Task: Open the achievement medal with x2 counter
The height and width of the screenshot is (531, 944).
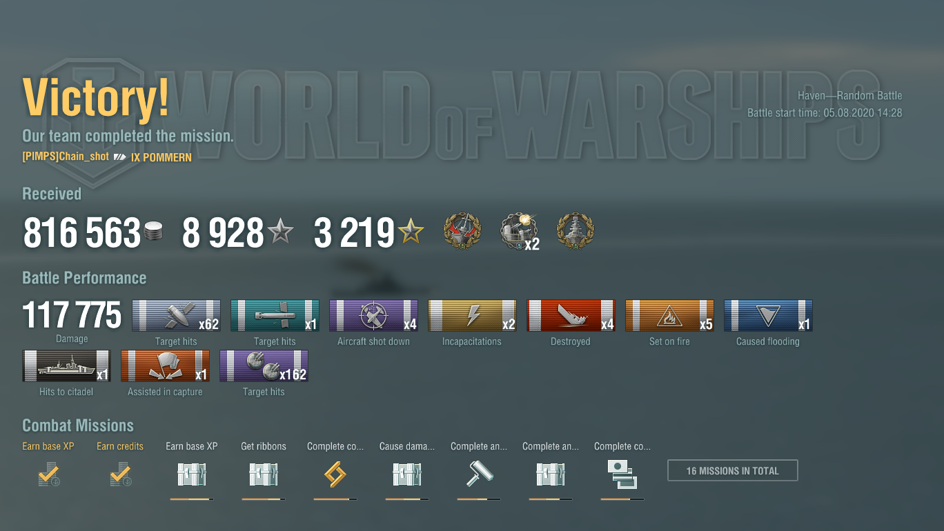Action: (519, 232)
